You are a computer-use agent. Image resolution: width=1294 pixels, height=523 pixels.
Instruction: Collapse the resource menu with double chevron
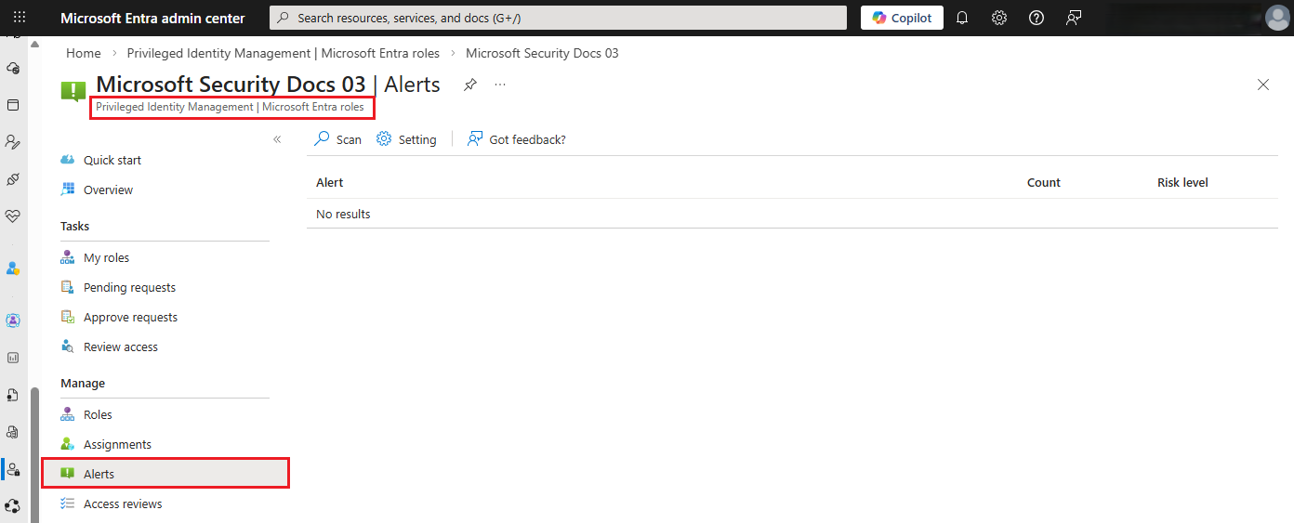tap(277, 139)
